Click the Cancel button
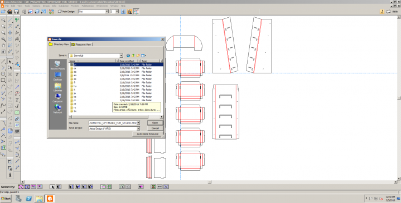 [155, 128]
